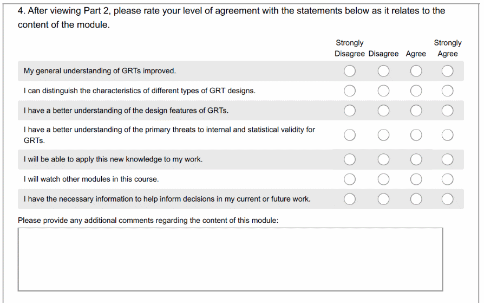
Task: Select Agree for threats to internal validity statement
Action: tap(416, 134)
